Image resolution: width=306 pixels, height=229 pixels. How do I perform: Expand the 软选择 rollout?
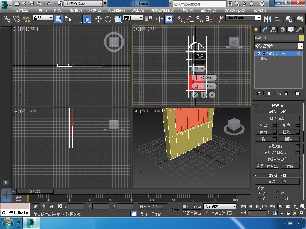pos(277,106)
